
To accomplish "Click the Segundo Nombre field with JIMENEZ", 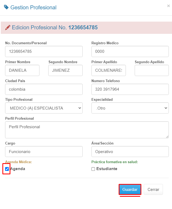I will [x=65, y=70].
